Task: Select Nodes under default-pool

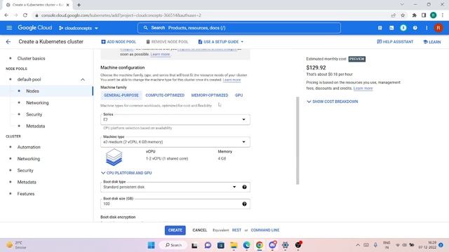Action: point(33,91)
